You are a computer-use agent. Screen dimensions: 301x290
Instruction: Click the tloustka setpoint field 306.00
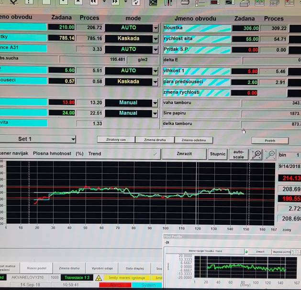pos(245,28)
